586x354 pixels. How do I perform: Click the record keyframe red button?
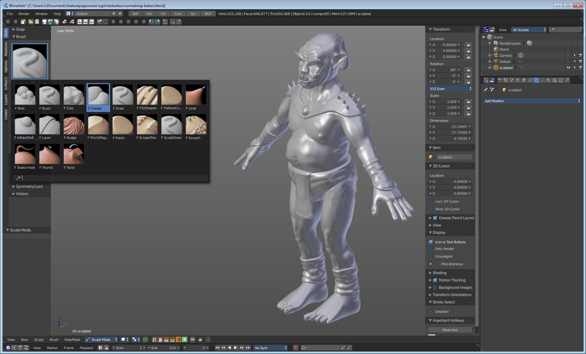point(295,348)
